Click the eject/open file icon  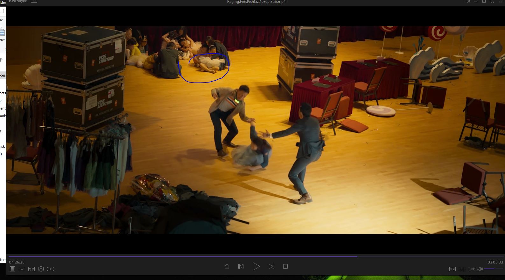coord(227,266)
